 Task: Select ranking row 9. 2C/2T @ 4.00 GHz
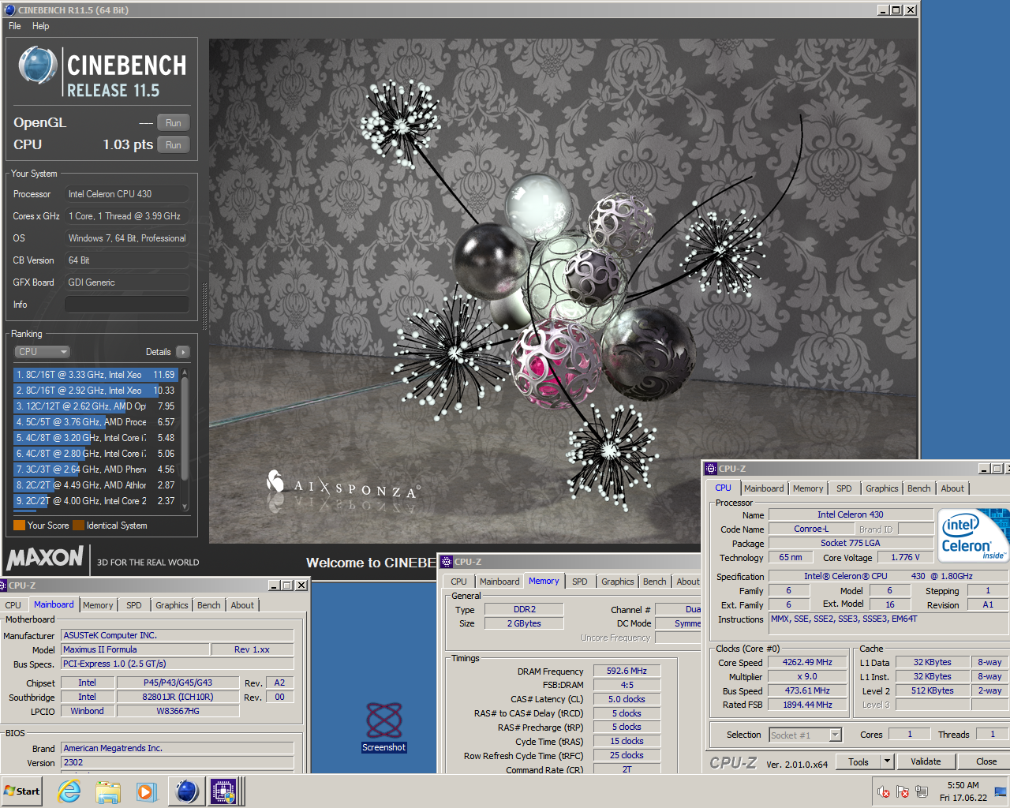[95, 501]
